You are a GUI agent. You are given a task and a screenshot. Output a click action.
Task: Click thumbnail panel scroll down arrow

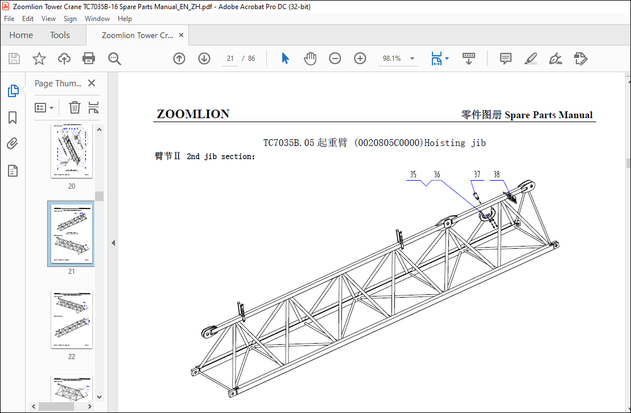click(100, 397)
